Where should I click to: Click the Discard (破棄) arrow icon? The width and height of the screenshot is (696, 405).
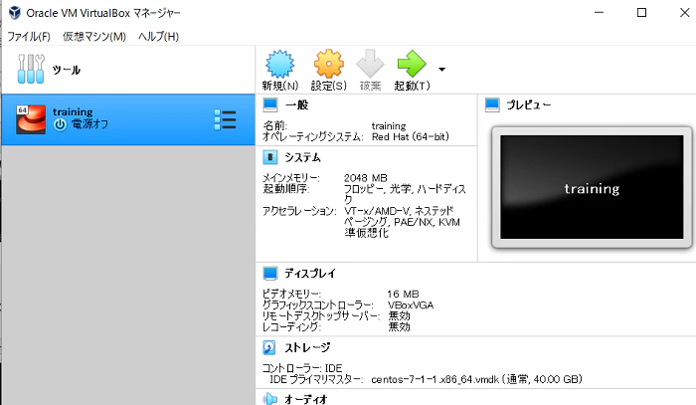coord(370,64)
